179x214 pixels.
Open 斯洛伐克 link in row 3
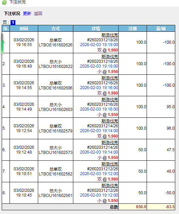tap(110, 78)
